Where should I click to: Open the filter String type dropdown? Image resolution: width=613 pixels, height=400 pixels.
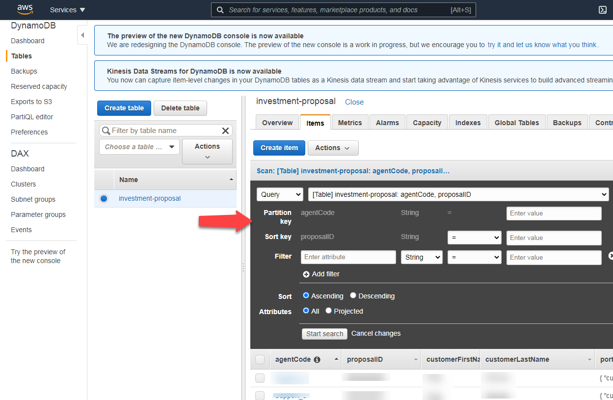pyautogui.click(x=421, y=257)
